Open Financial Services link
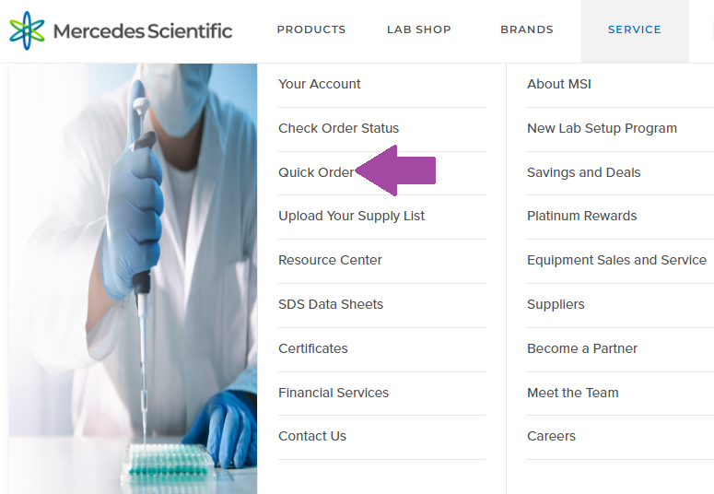This screenshot has width=714, height=494. (x=334, y=393)
